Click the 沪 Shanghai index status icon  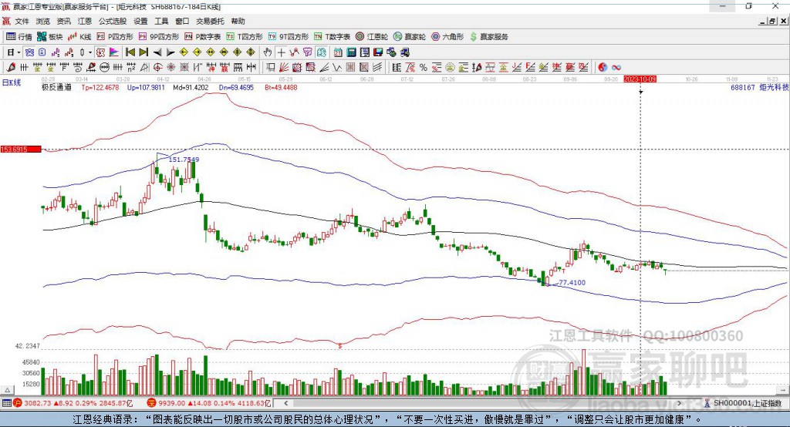click(x=18, y=403)
